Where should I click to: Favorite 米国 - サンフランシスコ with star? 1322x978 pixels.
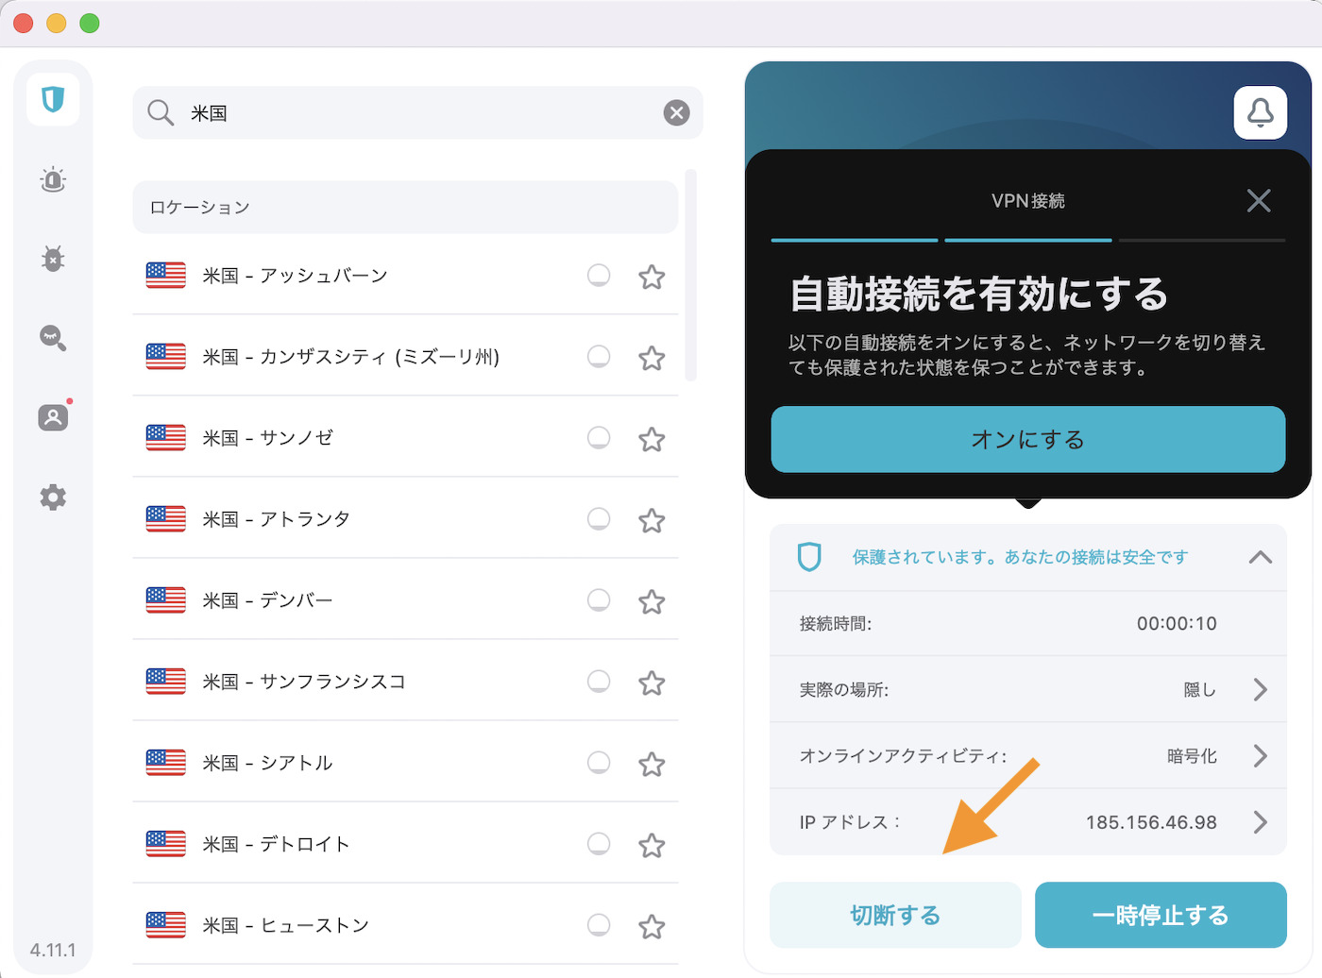click(652, 683)
